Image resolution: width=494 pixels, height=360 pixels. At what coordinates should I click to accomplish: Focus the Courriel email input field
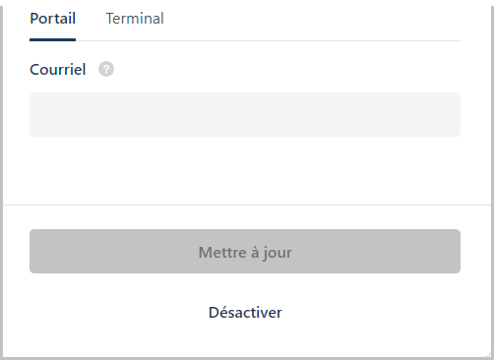click(245, 114)
